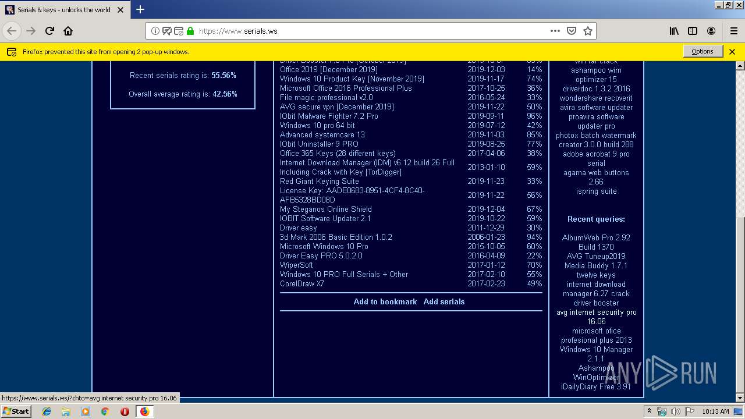This screenshot has height=419, width=745.
Task: Launch Internet Explorer from taskbar
Action: pyautogui.click(x=47, y=411)
